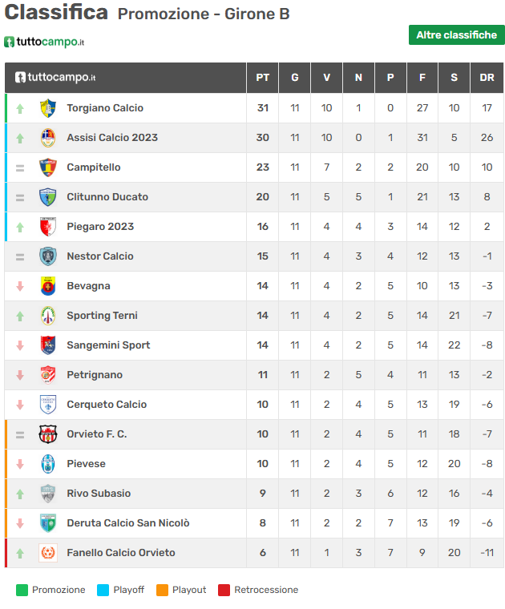Click the Campitello team crest icon
The width and height of the screenshot is (505, 609).
(x=48, y=167)
